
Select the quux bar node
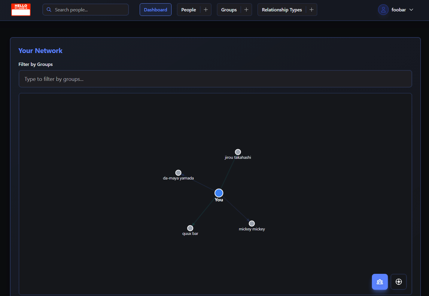(190, 228)
